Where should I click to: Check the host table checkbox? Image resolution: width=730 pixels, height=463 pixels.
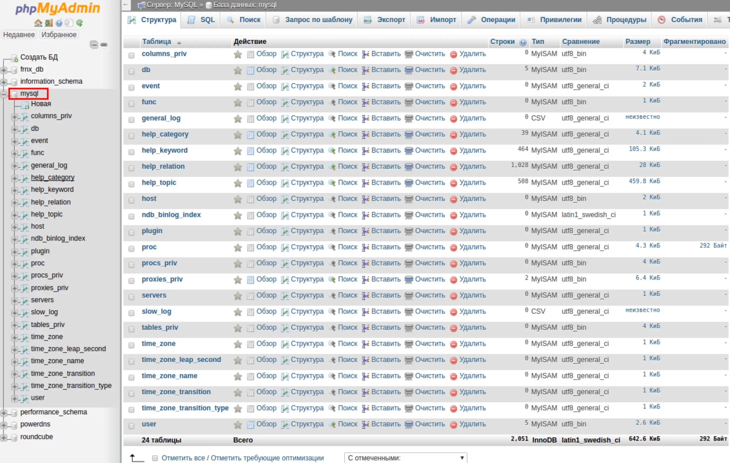(131, 200)
